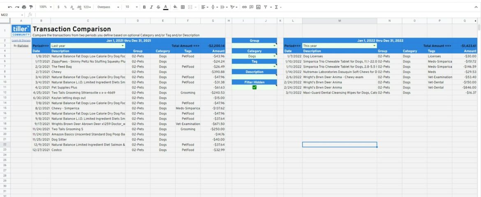
Task: Toggle bold formatting
Action: [x=144, y=7]
